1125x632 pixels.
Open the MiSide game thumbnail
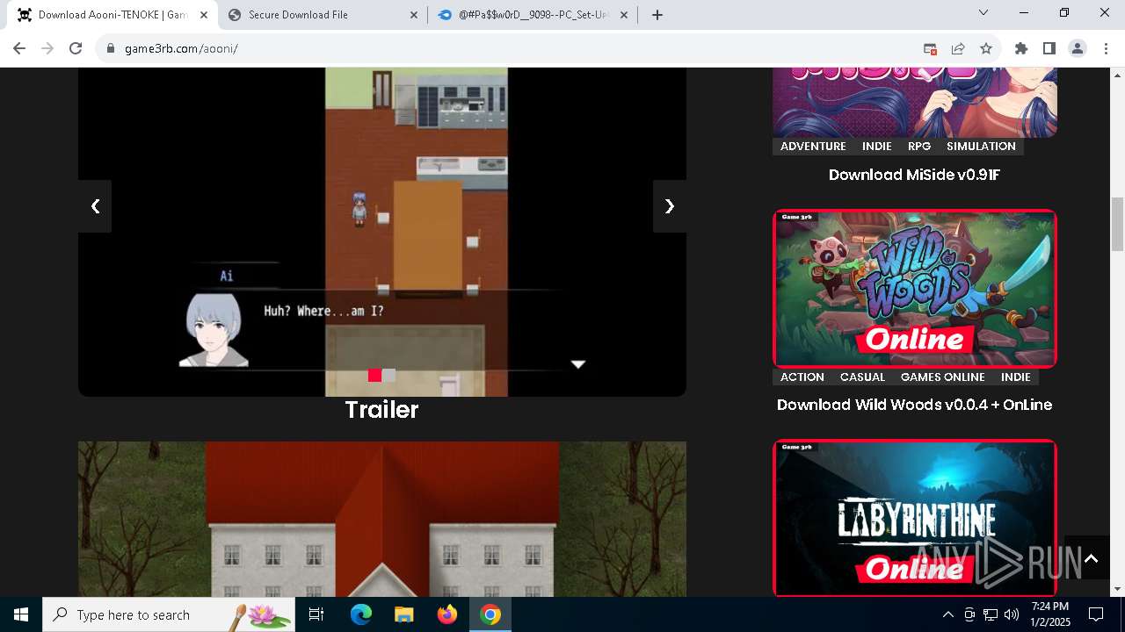coord(915,102)
